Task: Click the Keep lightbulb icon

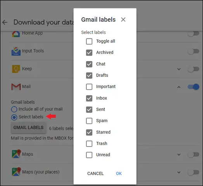Action: 16,69
